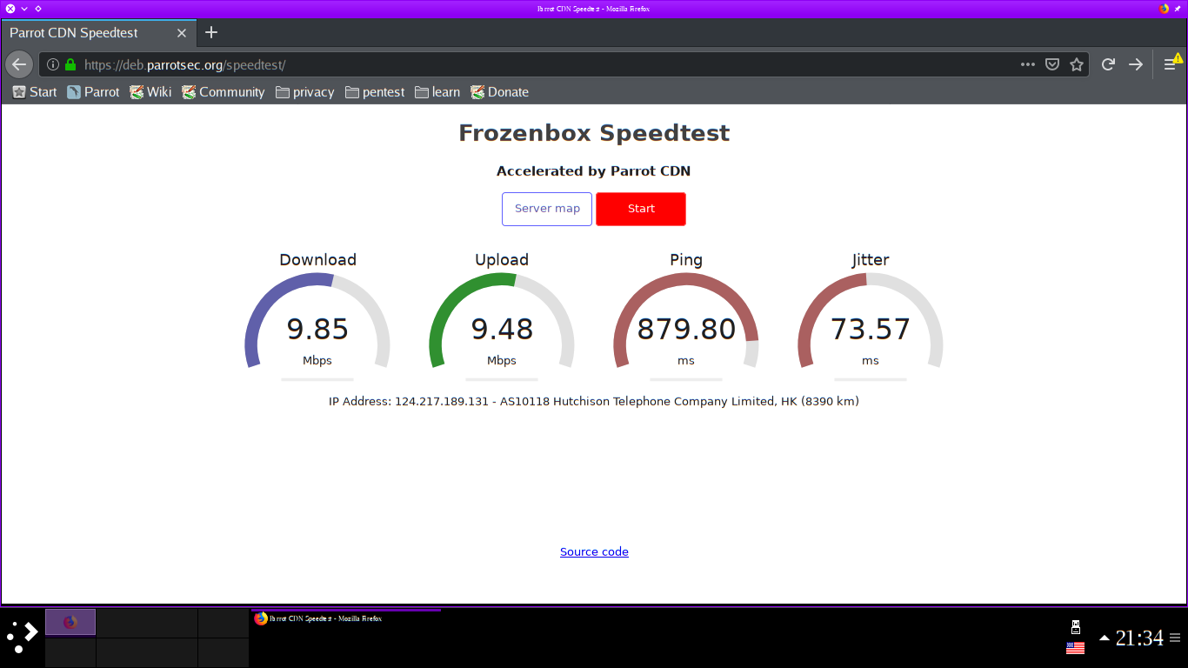Viewport: 1188px width, 668px height.
Task: Click the Ping gauge label
Action: pos(686,260)
